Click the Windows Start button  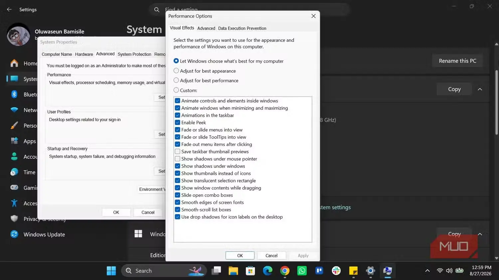[x=111, y=271]
